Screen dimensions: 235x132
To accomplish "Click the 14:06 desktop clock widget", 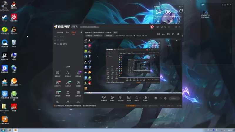I will pyautogui.click(x=163, y=12).
